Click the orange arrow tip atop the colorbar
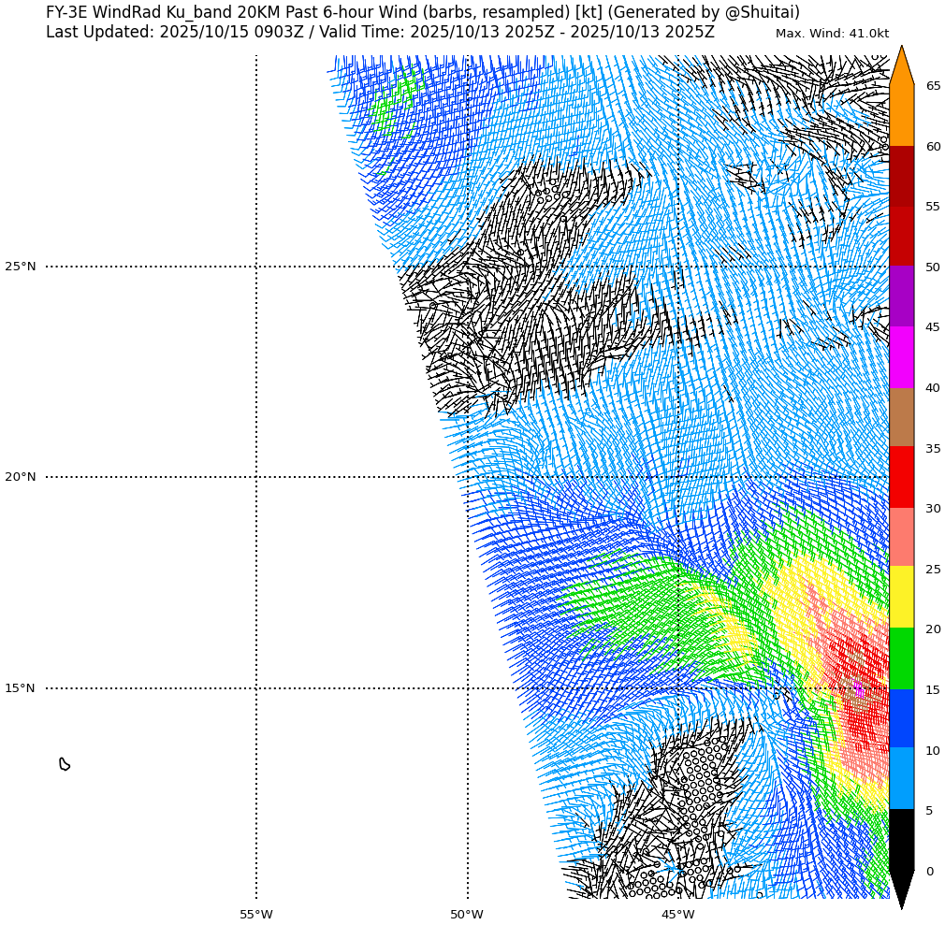The height and width of the screenshot is (925, 945). pos(901,67)
